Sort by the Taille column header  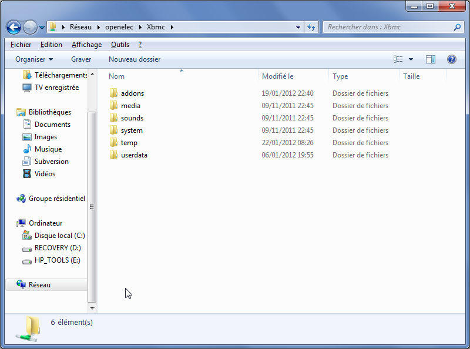click(422, 76)
